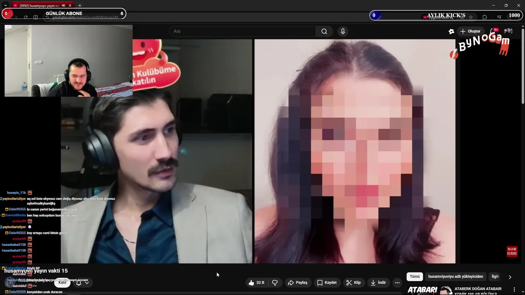525x295 pixels.
Task: Open site info icon left of URL
Action: (48, 17)
